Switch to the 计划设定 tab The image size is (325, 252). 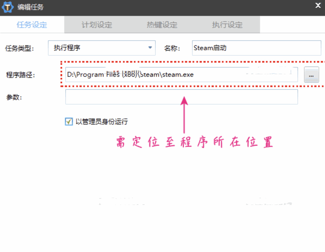[97, 25]
